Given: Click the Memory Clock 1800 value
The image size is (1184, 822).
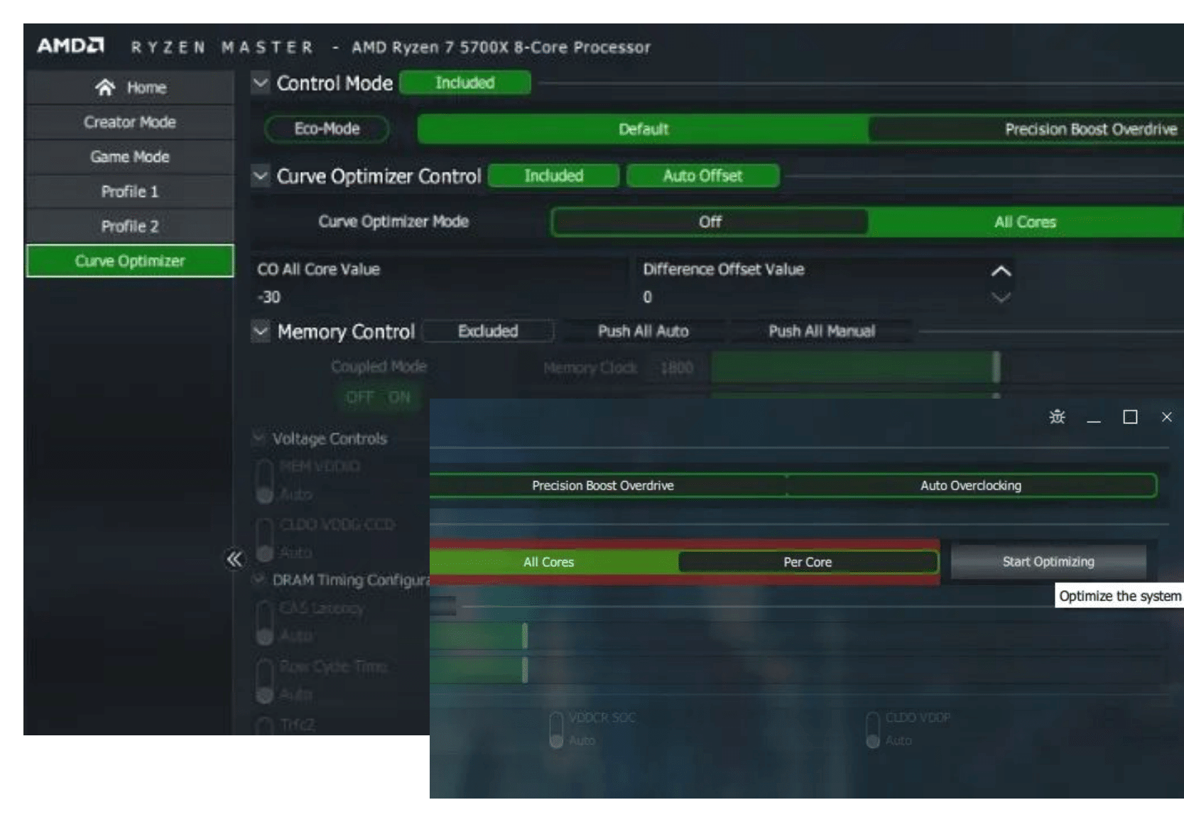Looking at the screenshot, I should (x=676, y=368).
